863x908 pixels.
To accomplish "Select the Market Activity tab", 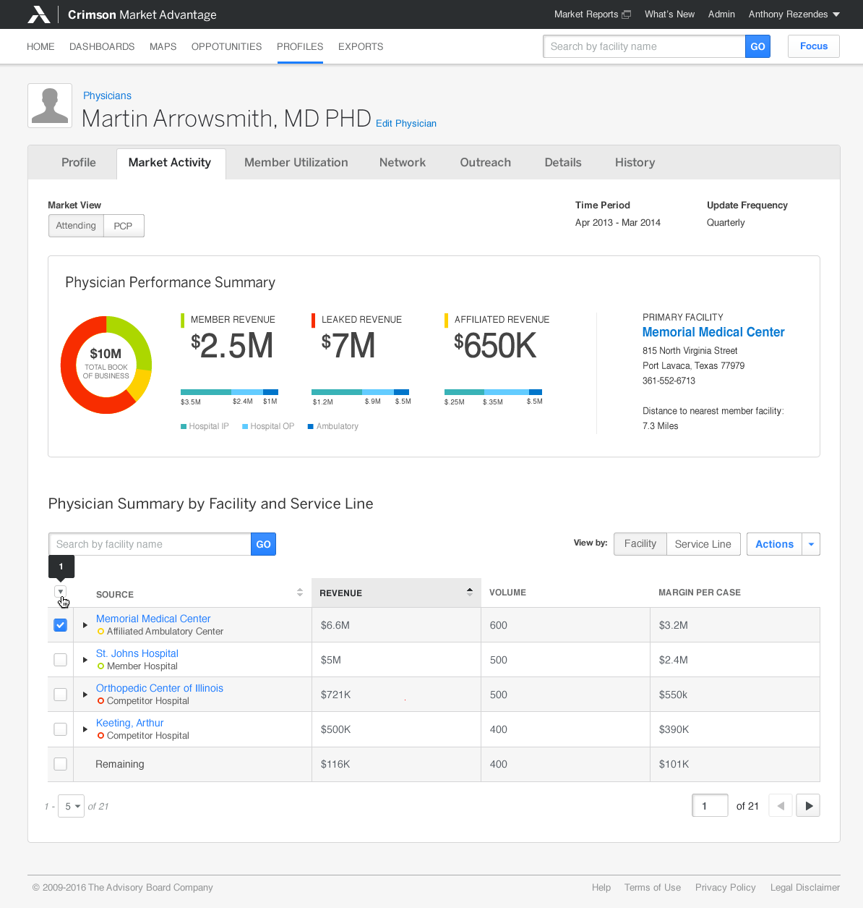I will click(x=170, y=164).
